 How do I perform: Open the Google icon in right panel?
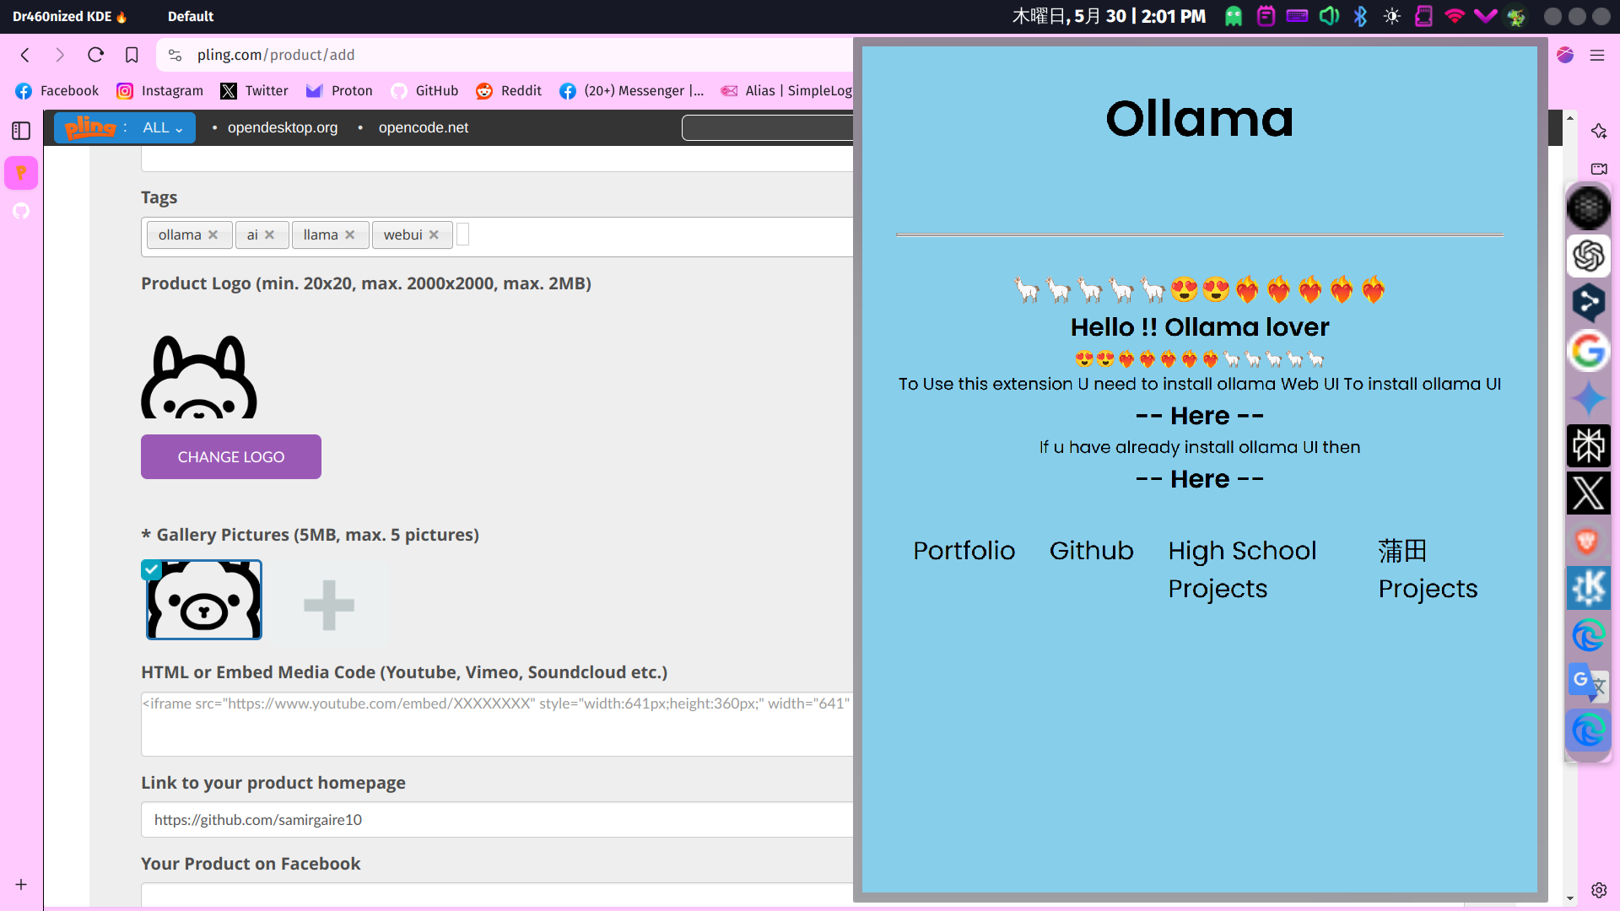pyautogui.click(x=1589, y=351)
